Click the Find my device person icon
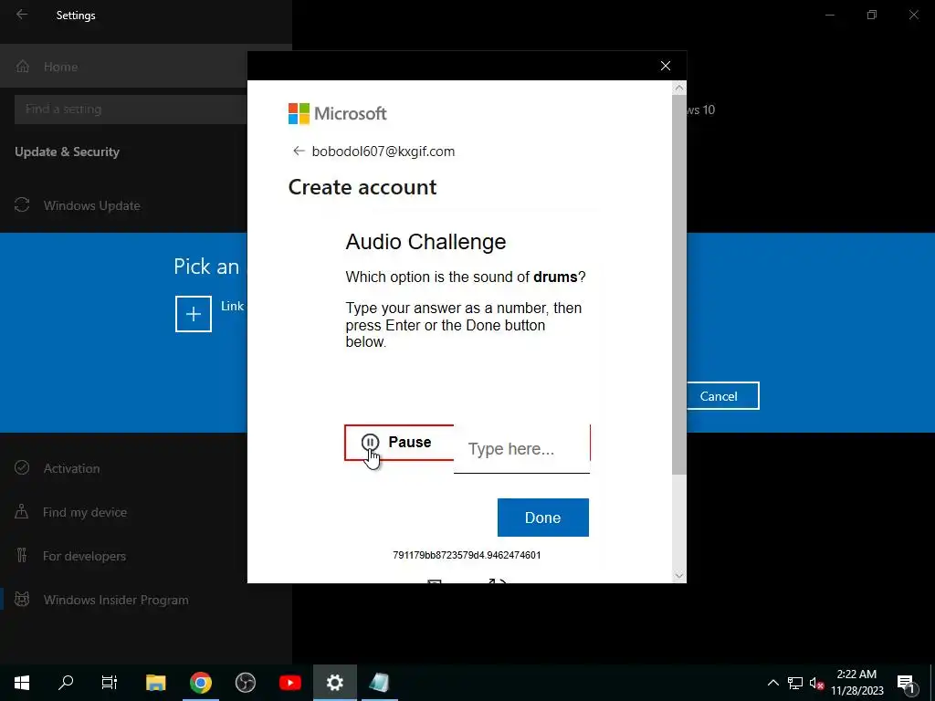This screenshot has width=935, height=701. 22,511
